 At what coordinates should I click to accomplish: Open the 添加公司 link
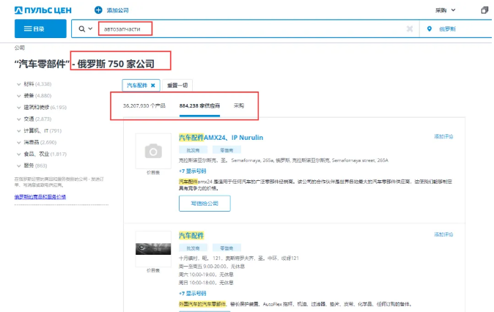coord(117,10)
